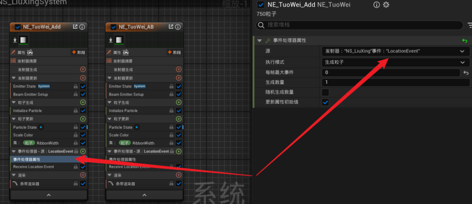Click lock icon on 条带渲染器 in NE_TuoWei_AB
Viewport: 472px width, 204px height.
[x=171, y=183]
